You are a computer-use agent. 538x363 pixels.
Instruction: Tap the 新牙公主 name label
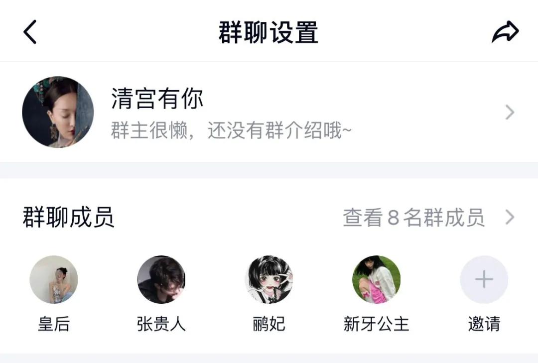point(377,324)
